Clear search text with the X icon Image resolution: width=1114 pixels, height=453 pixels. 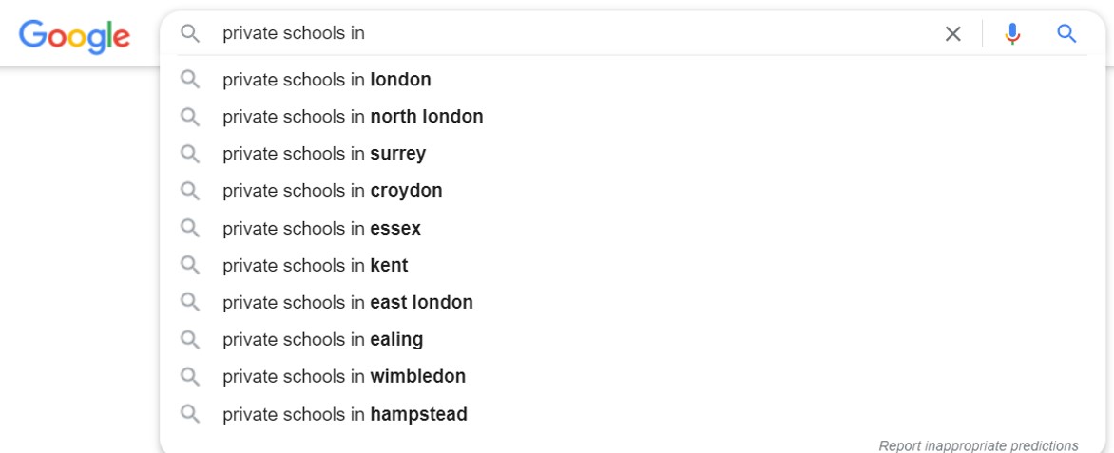[x=952, y=33]
